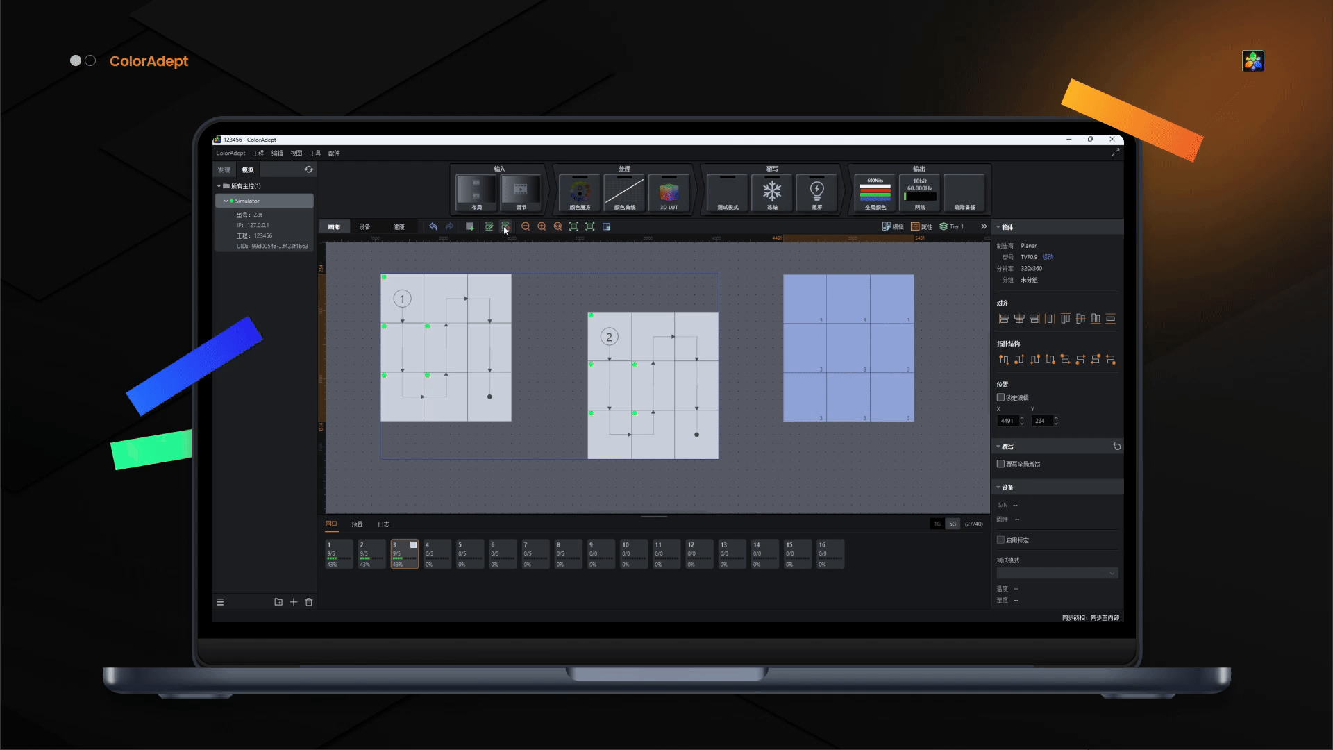
Task: Click the fullscreen expand icon near menu bar
Action: 1115,153
